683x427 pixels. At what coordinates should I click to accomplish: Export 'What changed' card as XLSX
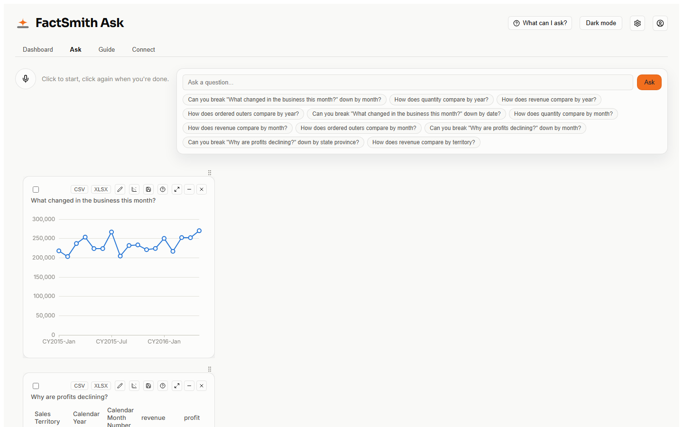101,189
